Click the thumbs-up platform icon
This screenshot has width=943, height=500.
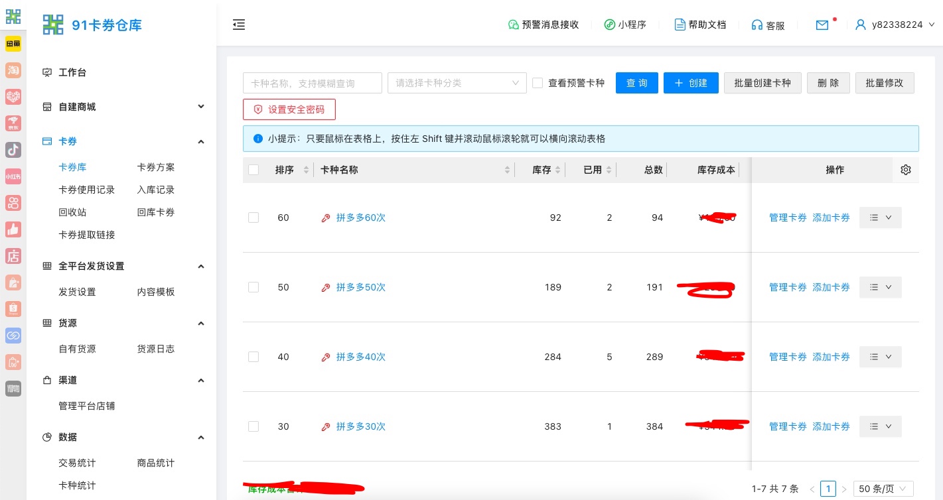click(13, 229)
